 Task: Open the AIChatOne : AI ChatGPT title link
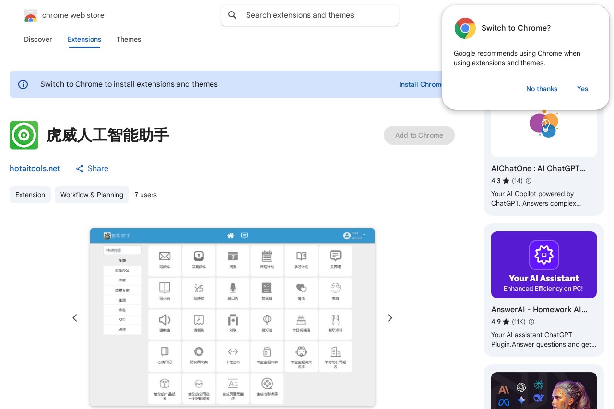538,169
